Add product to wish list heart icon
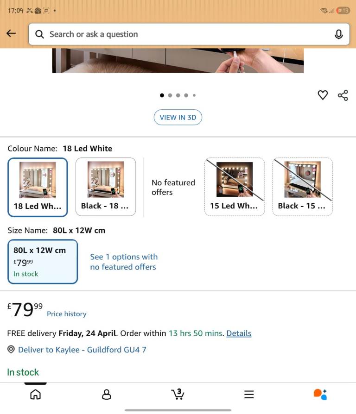Screen dimensions: 356x414 tap(323, 95)
